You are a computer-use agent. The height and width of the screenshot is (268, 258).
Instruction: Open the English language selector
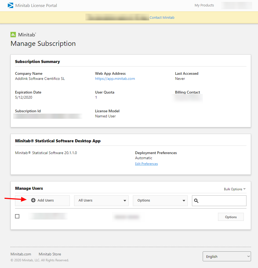227,256
